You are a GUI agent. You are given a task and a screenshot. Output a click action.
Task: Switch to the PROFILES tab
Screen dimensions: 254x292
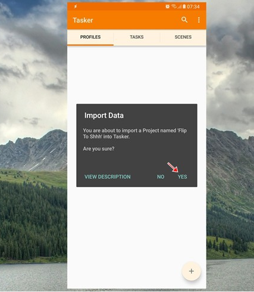pyautogui.click(x=90, y=37)
